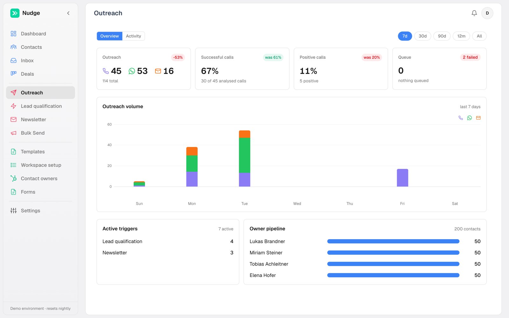
Task: Click the '2 failed' queue badge
Action: (470, 57)
